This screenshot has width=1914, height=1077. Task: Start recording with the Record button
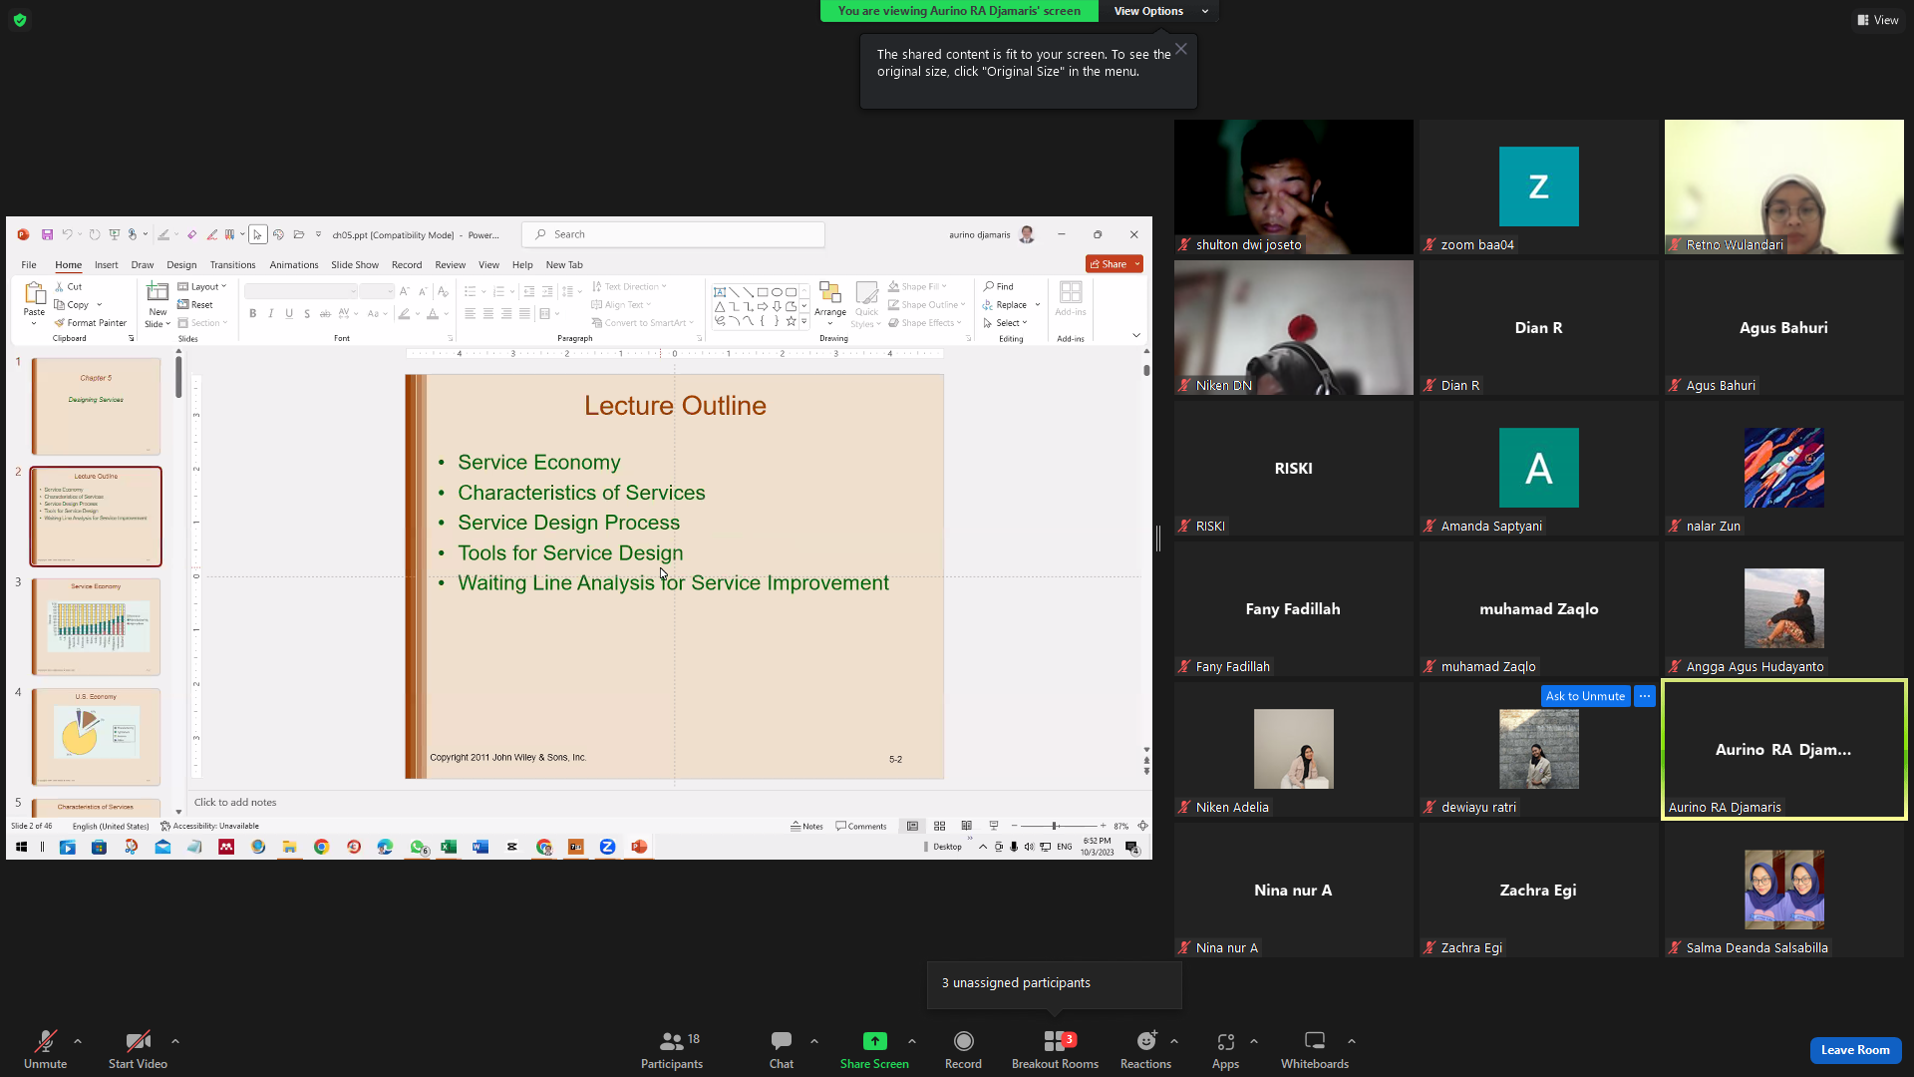tap(963, 1049)
